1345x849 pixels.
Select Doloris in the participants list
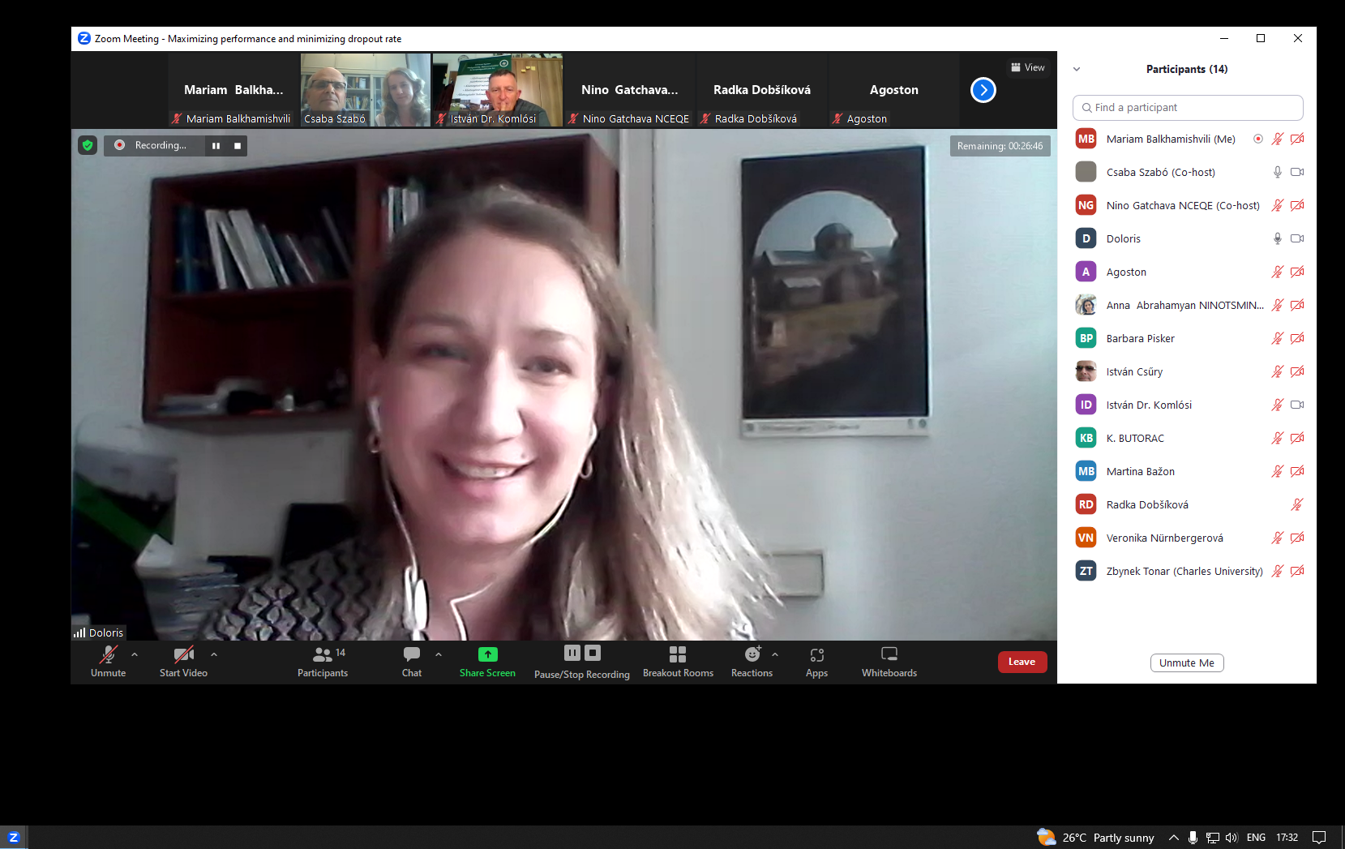pos(1124,238)
